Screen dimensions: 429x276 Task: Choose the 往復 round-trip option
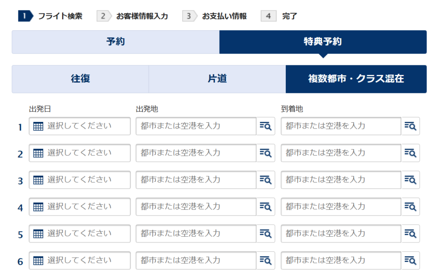[80, 79]
